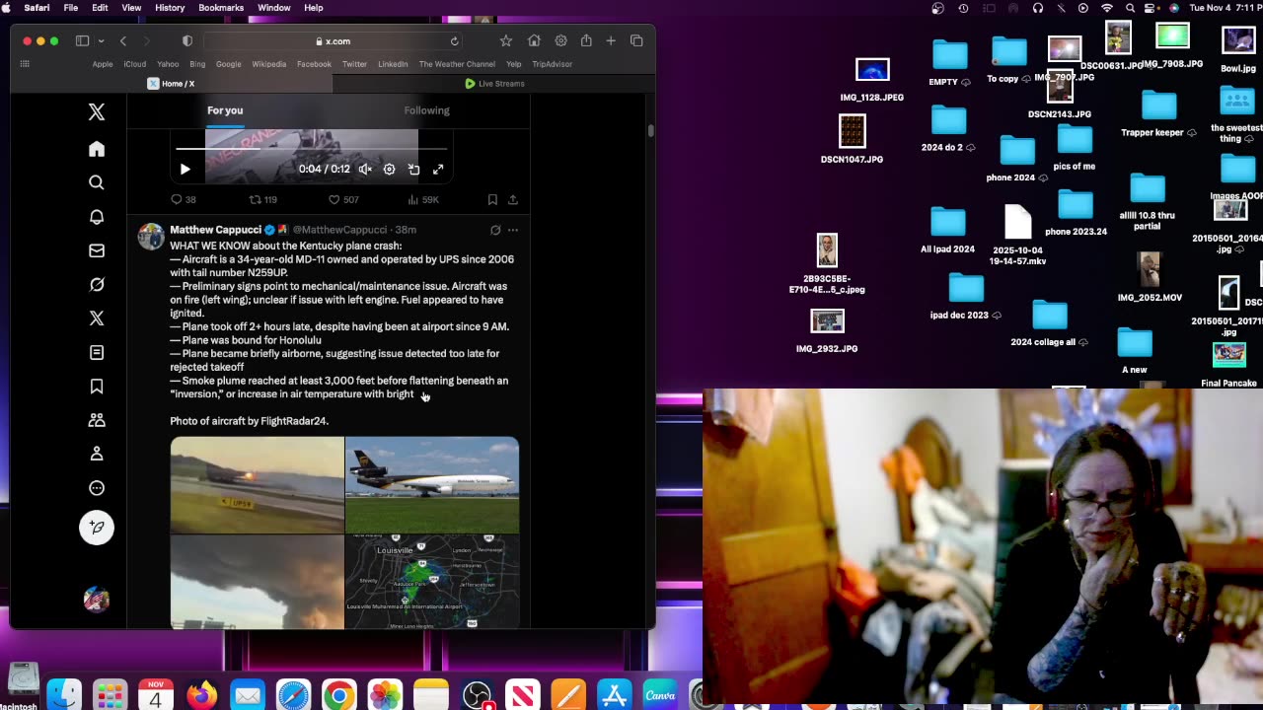
Task: Play the video in the post
Action: point(185,170)
